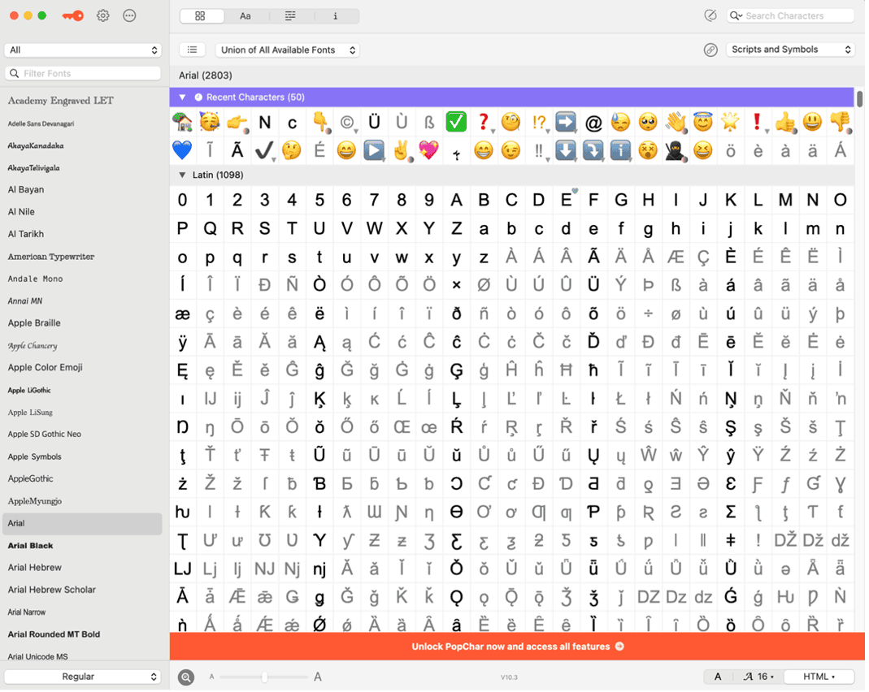The image size is (869, 692).
Task: Select the thumbs down emoji
Action: pos(840,122)
